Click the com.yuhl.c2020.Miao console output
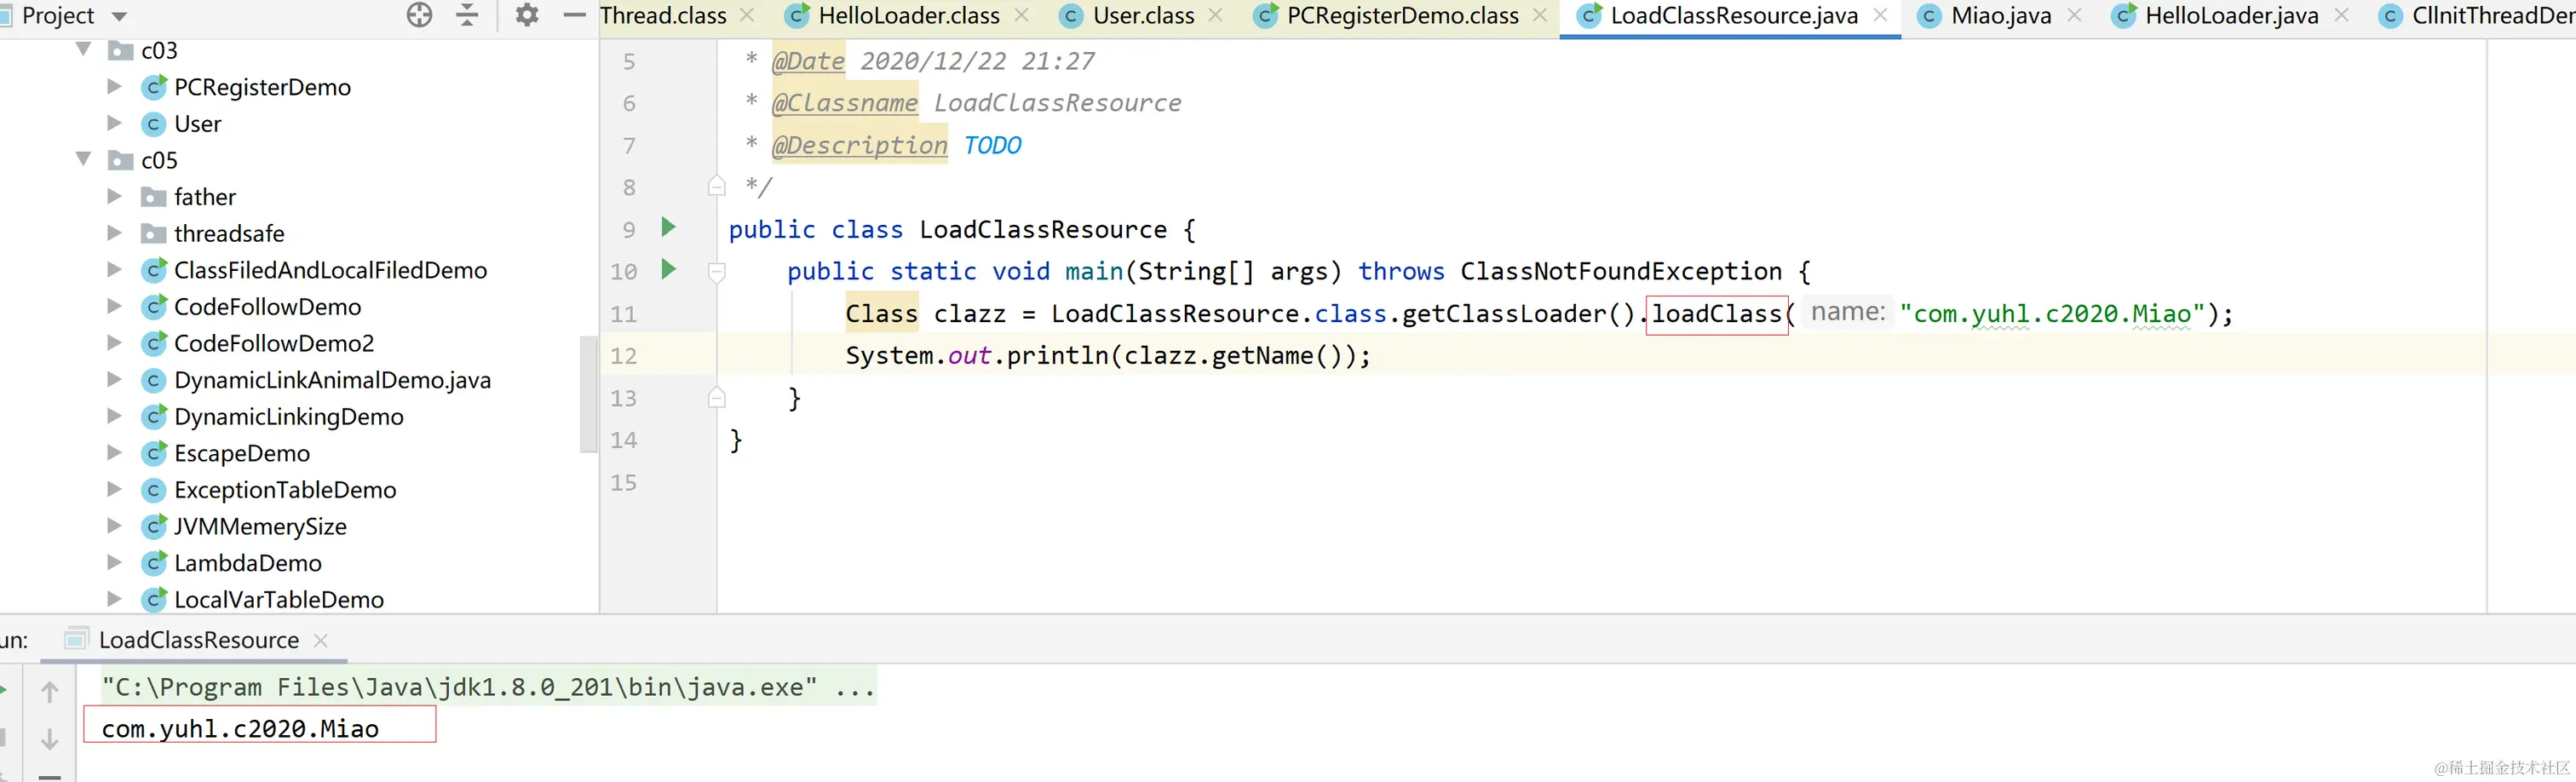 pyautogui.click(x=240, y=728)
